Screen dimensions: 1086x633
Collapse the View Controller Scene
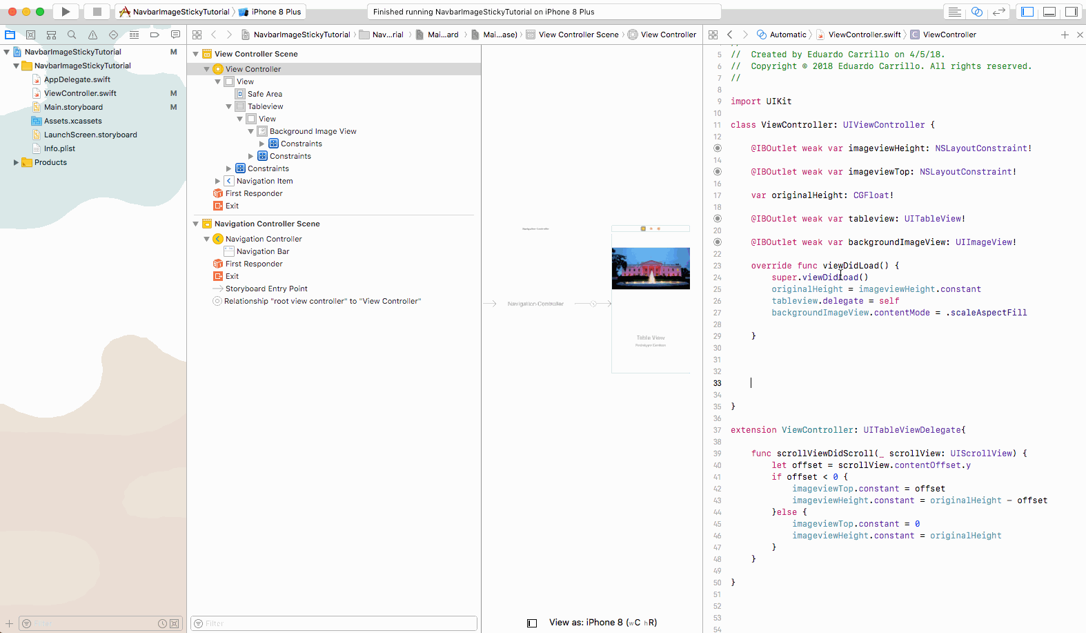point(196,54)
